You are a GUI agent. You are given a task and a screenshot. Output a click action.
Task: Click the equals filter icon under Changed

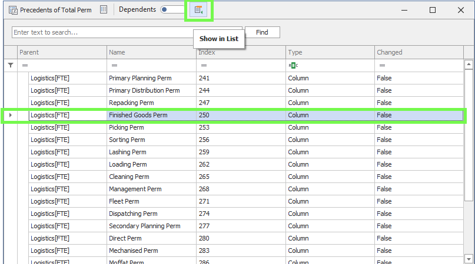(382, 65)
